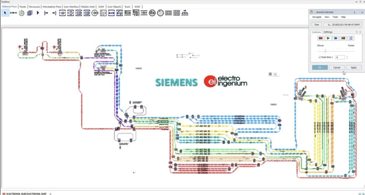Pick the Turnplate round icon
Image resolution: width=365 pixels, height=195 pixels.
coord(160,13)
